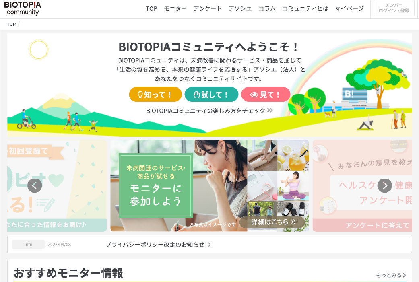Click the 2022/04/08 date text
This screenshot has height=282, width=419.
(59, 245)
